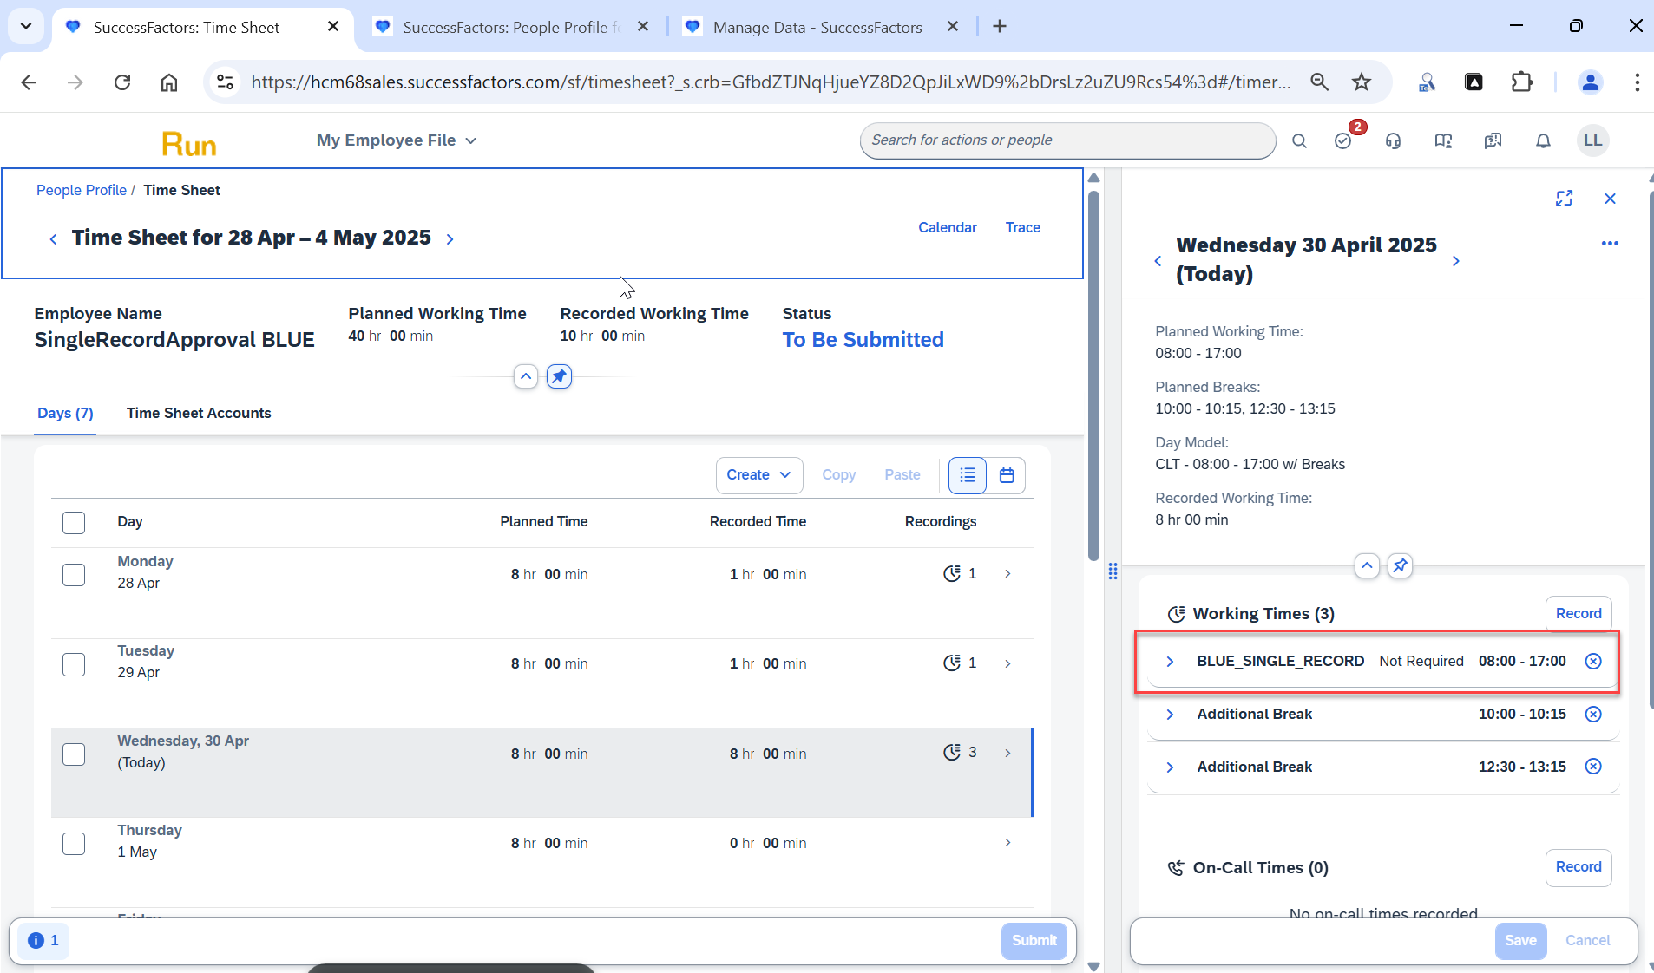
Task: Click Cancel in the detail panel
Action: pyautogui.click(x=1587, y=940)
